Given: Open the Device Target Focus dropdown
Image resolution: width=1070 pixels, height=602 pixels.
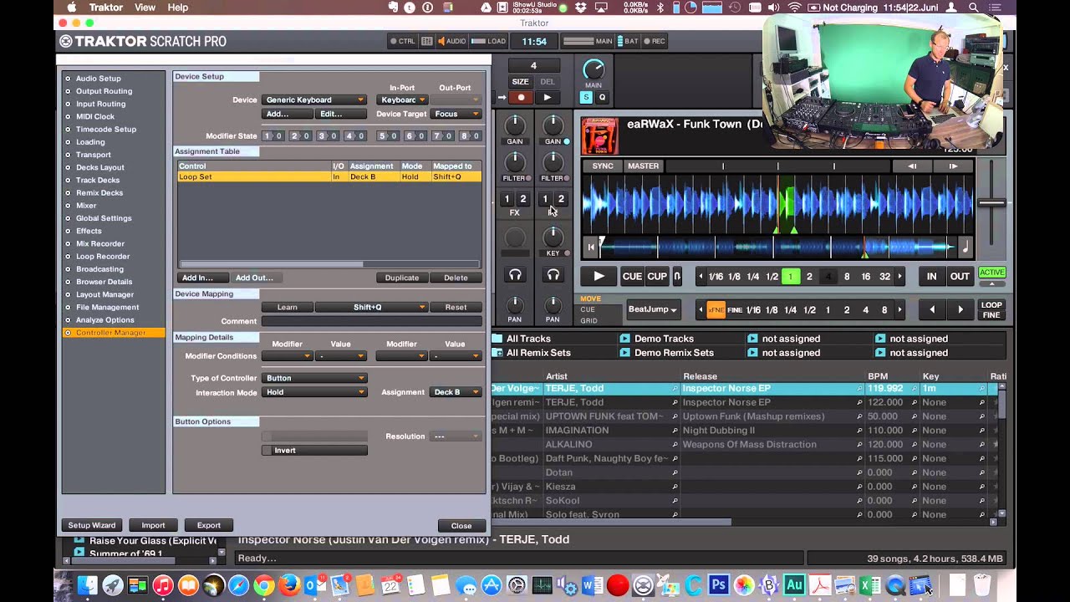Looking at the screenshot, I should pos(456,114).
